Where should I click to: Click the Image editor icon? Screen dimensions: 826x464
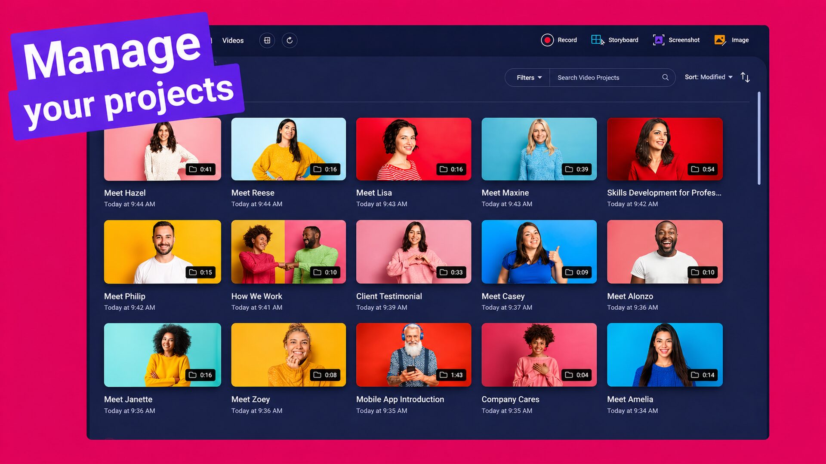[x=720, y=40]
